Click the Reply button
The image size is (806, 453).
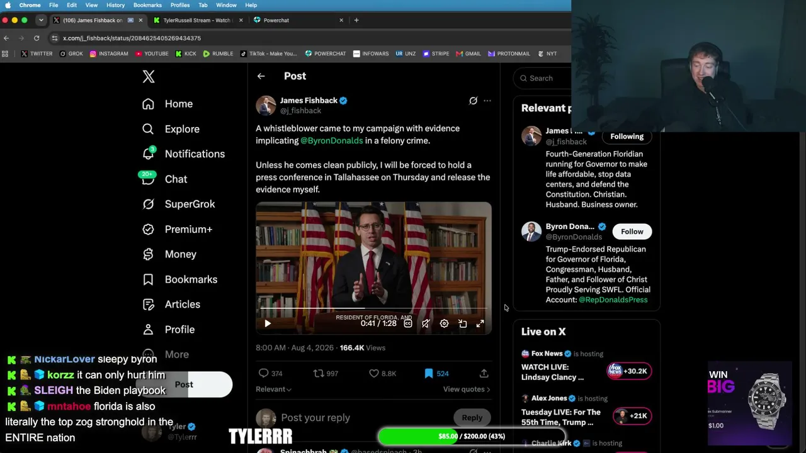click(x=472, y=418)
